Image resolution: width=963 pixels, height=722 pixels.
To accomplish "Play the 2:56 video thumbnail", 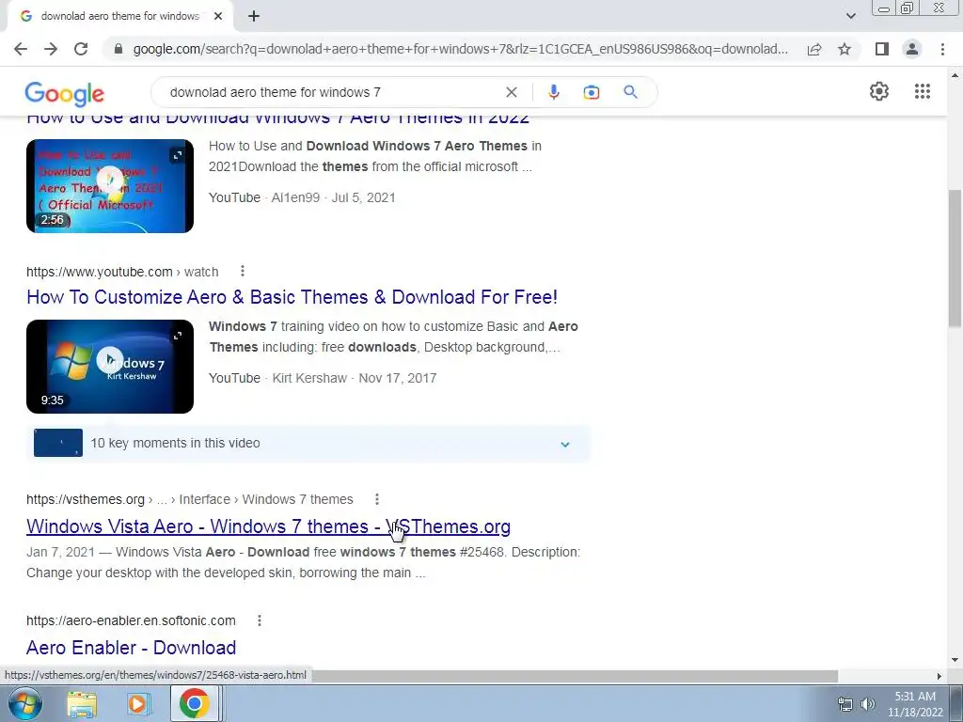I will 110,186.
